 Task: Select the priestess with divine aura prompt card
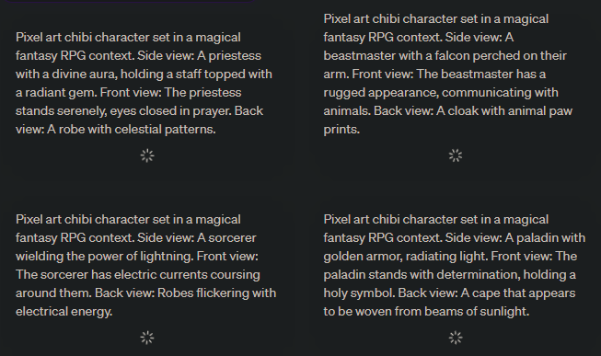tap(145, 92)
